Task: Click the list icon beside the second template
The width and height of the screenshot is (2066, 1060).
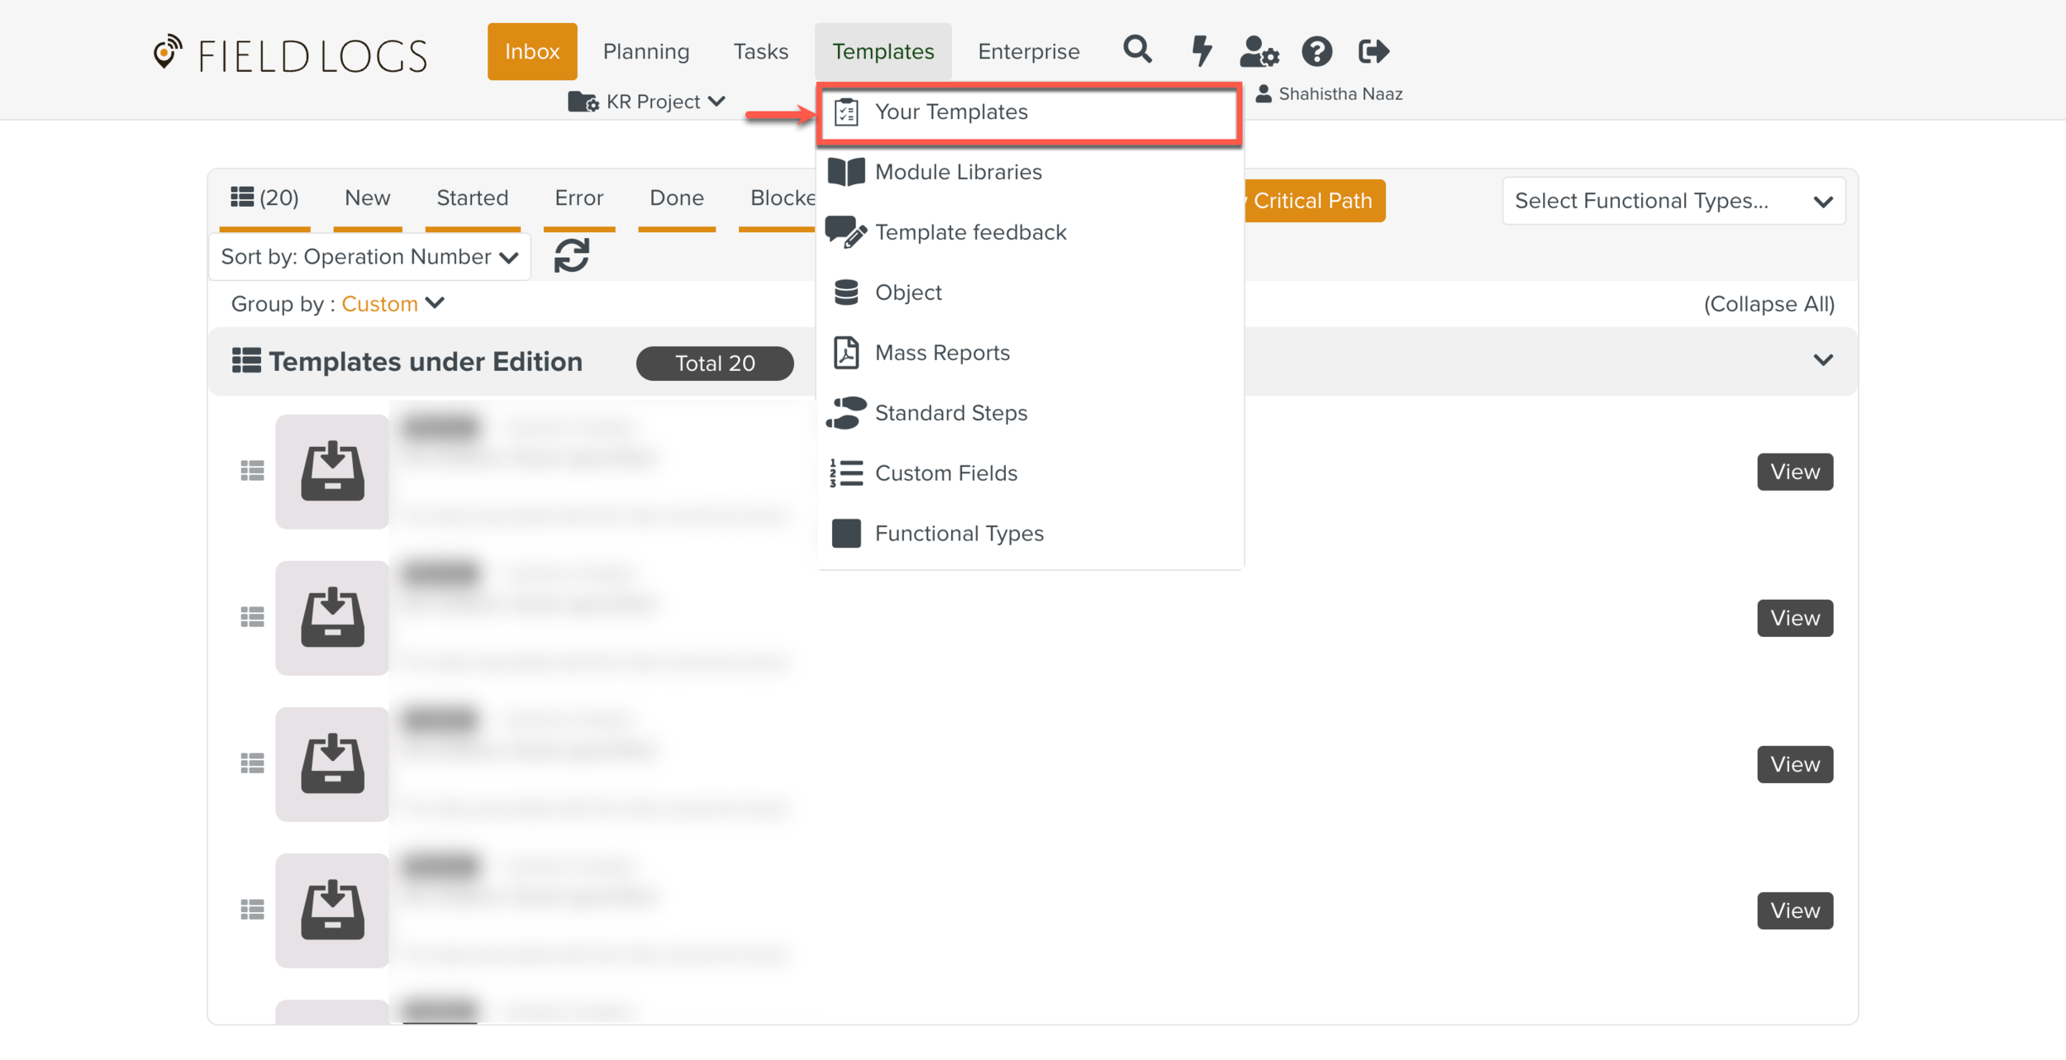Action: (x=252, y=617)
